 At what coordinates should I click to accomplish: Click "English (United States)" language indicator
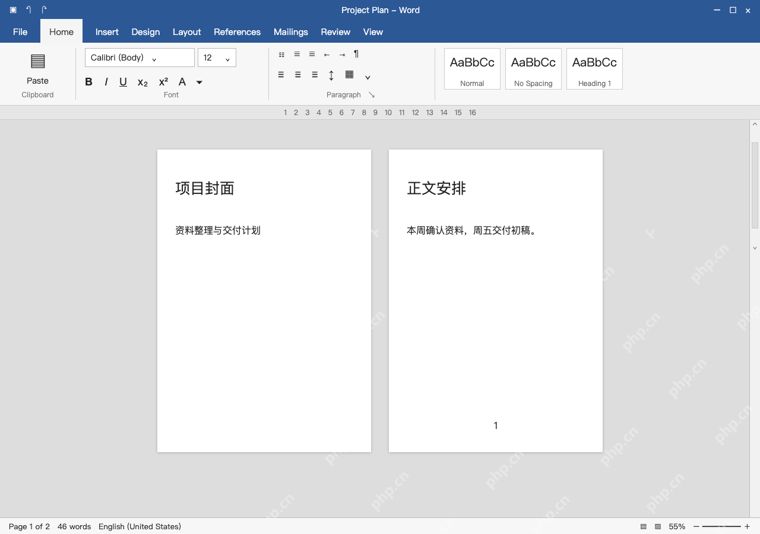click(140, 526)
